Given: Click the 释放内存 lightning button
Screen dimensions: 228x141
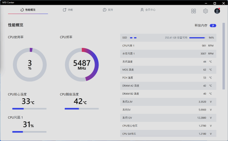Looking at the screenshot, I should click(213, 26).
